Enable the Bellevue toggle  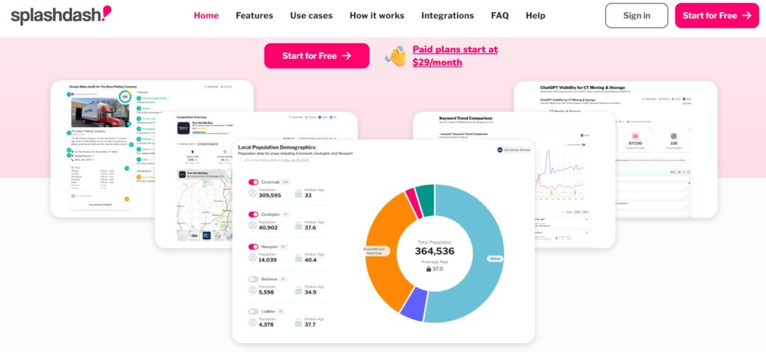coord(254,279)
